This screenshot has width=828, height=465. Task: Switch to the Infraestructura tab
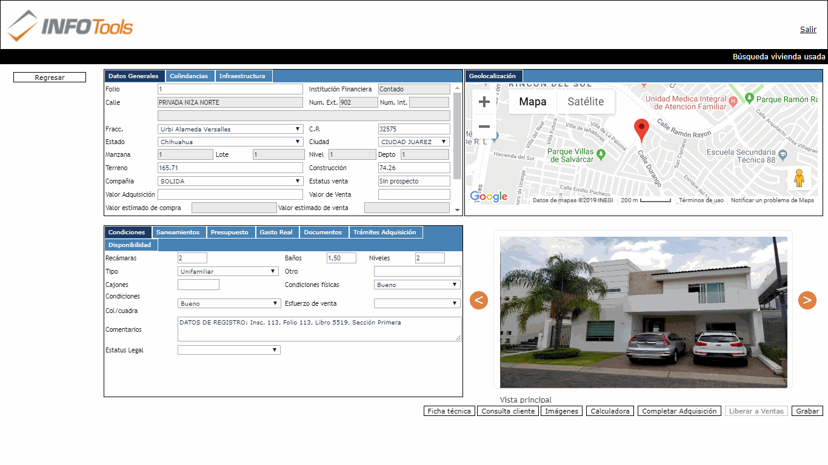click(244, 76)
